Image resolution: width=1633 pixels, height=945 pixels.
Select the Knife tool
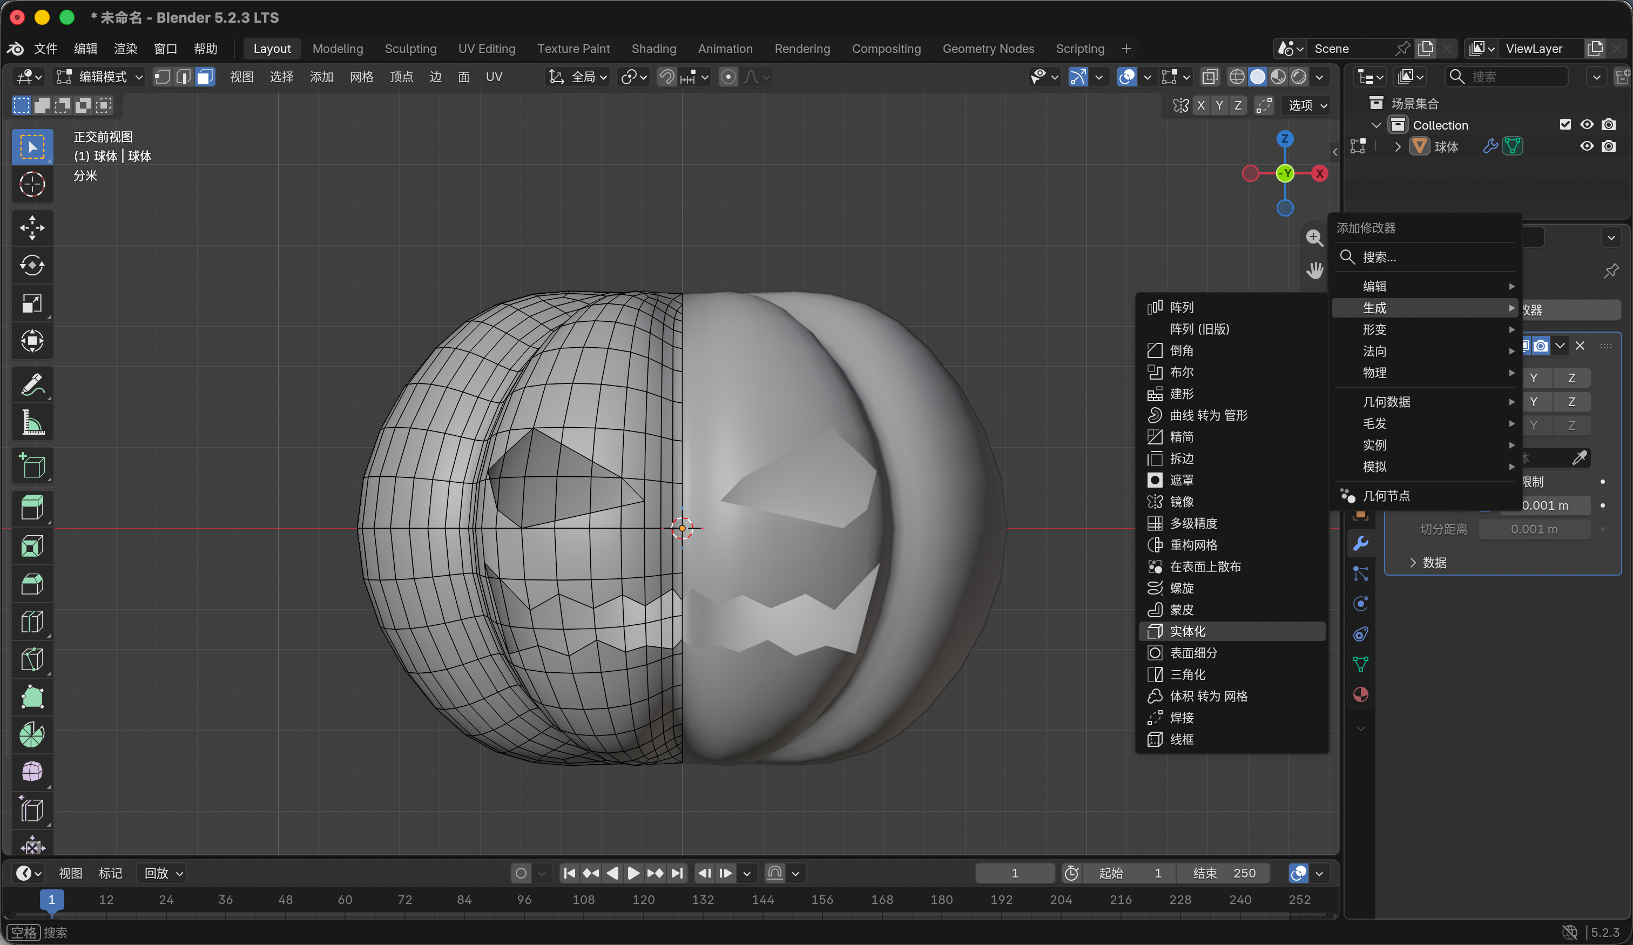[x=32, y=659]
